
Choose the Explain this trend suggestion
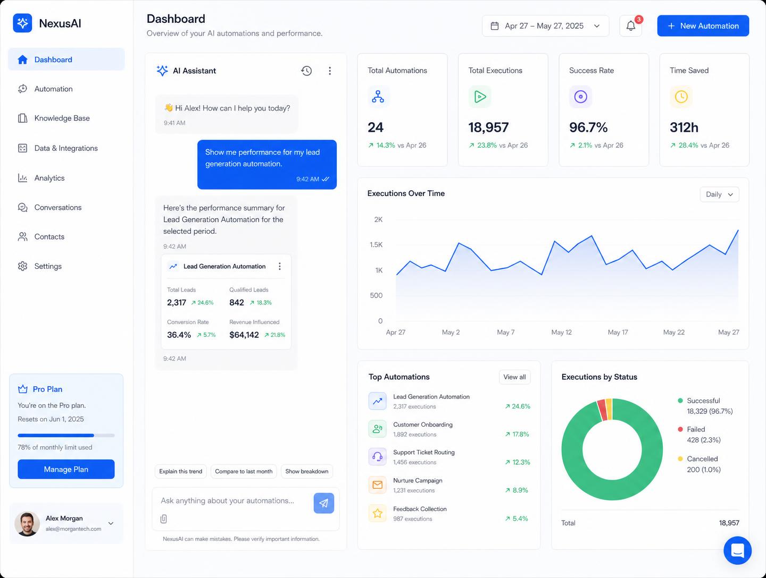[x=181, y=471]
